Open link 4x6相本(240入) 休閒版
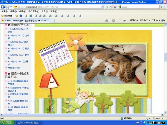This screenshot has width=167, height=125. [19, 56]
